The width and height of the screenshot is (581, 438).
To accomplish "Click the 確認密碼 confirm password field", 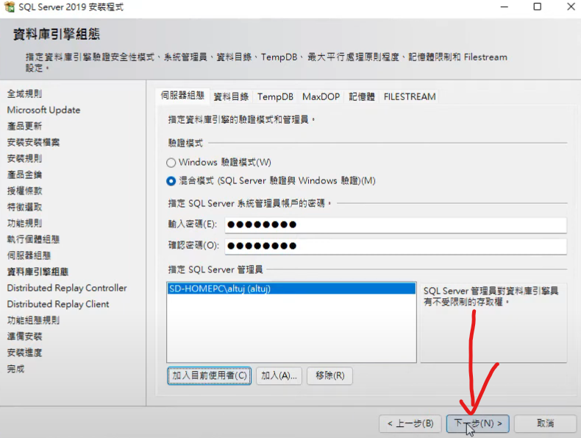I will click(396, 246).
